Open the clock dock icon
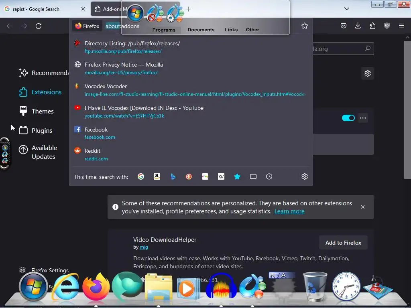The width and height of the screenshot is (411, 308). (x=346, y=287)
